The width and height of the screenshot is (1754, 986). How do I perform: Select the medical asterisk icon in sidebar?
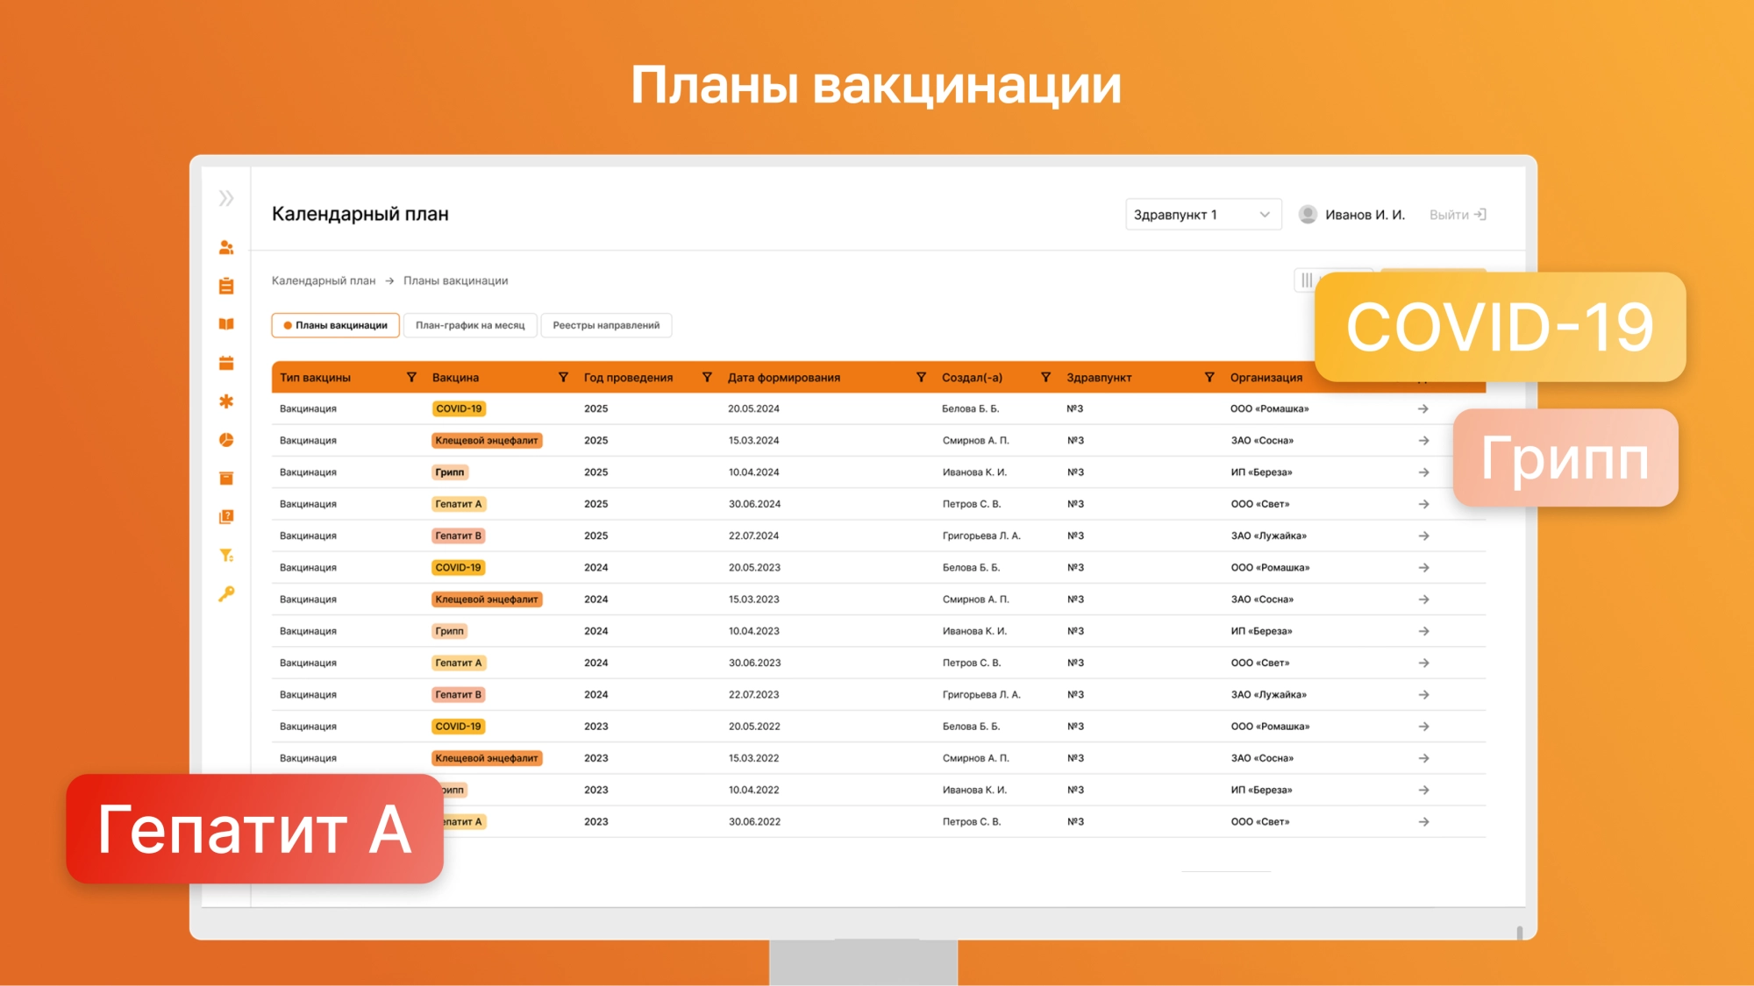pyautogui.click(x=226, y=401)
